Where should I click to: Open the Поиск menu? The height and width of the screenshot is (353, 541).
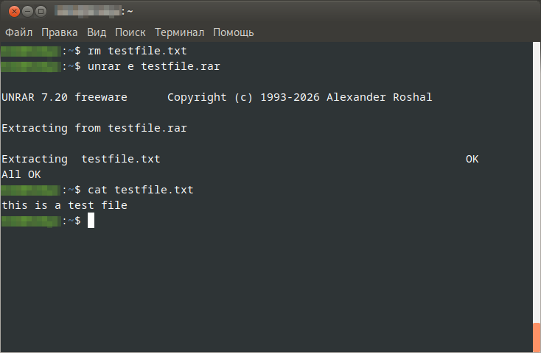(x=130, y=32)
